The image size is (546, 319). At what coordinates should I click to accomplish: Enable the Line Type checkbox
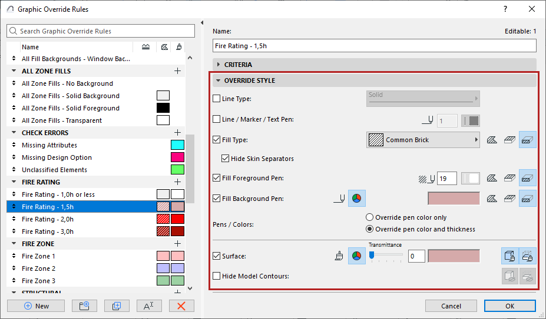pos(217,99)
